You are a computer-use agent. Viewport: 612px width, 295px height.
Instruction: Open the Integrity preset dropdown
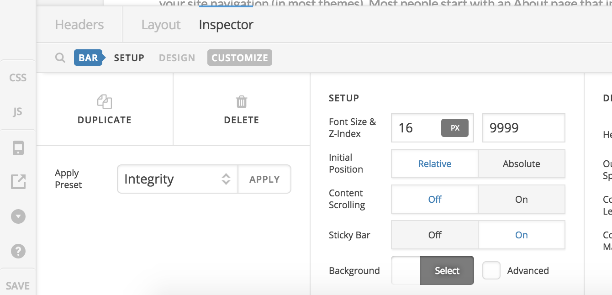coord(177,179)
